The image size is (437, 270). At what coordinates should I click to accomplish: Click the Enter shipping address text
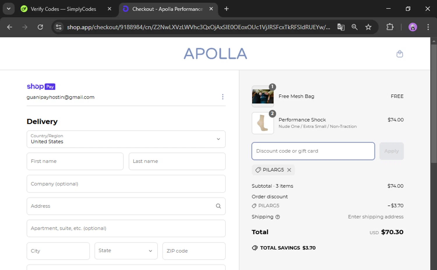pos(376,217)
